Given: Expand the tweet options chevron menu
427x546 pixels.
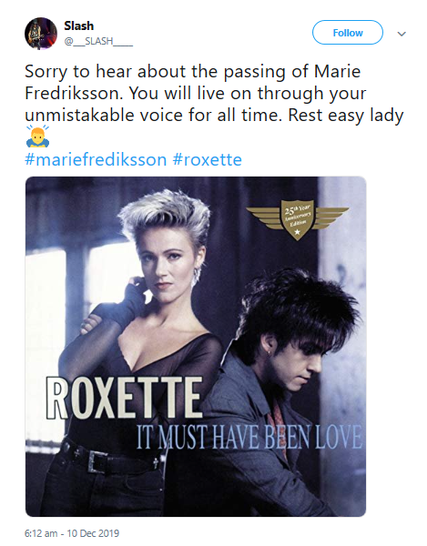Looking at the screenshot, I should [402, 34].
